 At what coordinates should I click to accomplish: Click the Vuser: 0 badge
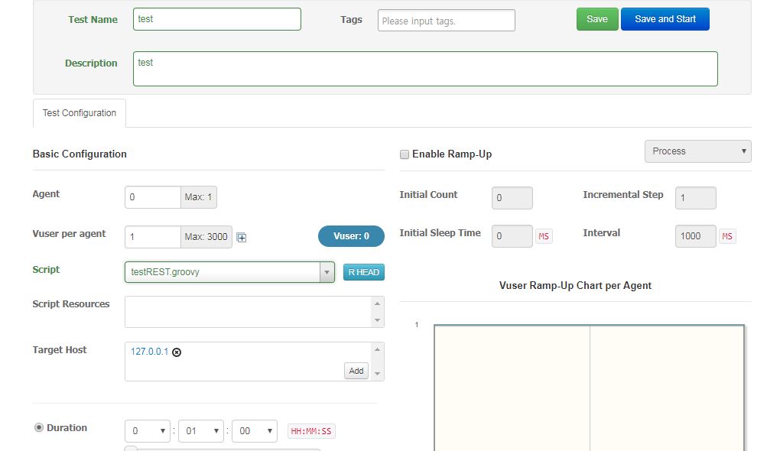351,236
